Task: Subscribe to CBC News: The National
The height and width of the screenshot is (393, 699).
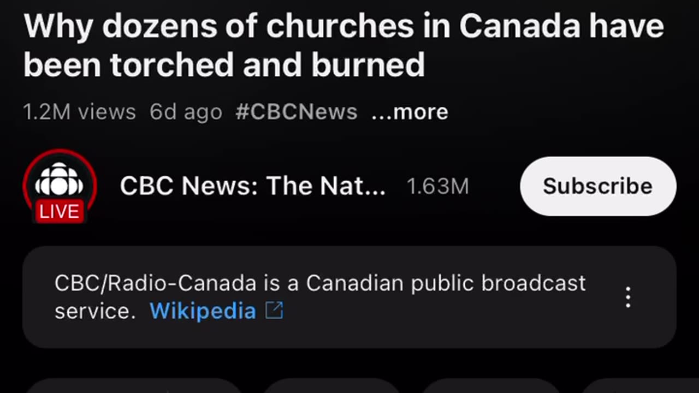Action: [x=597, y=186]
